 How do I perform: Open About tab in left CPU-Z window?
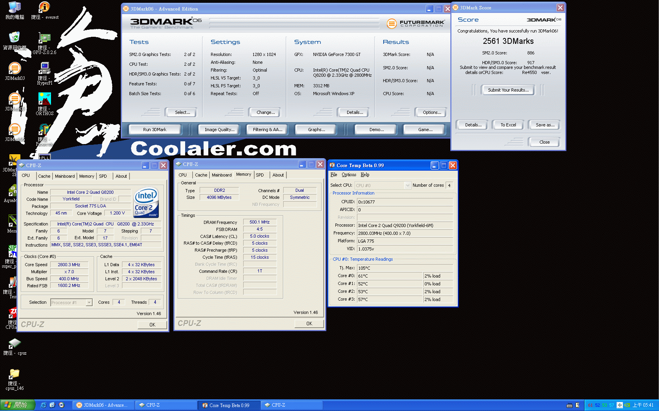click(121, 176)
